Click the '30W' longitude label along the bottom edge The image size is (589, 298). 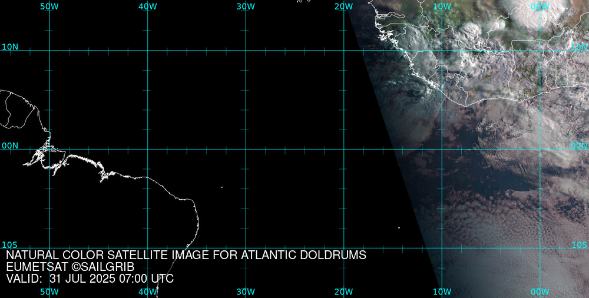(246, 292)
